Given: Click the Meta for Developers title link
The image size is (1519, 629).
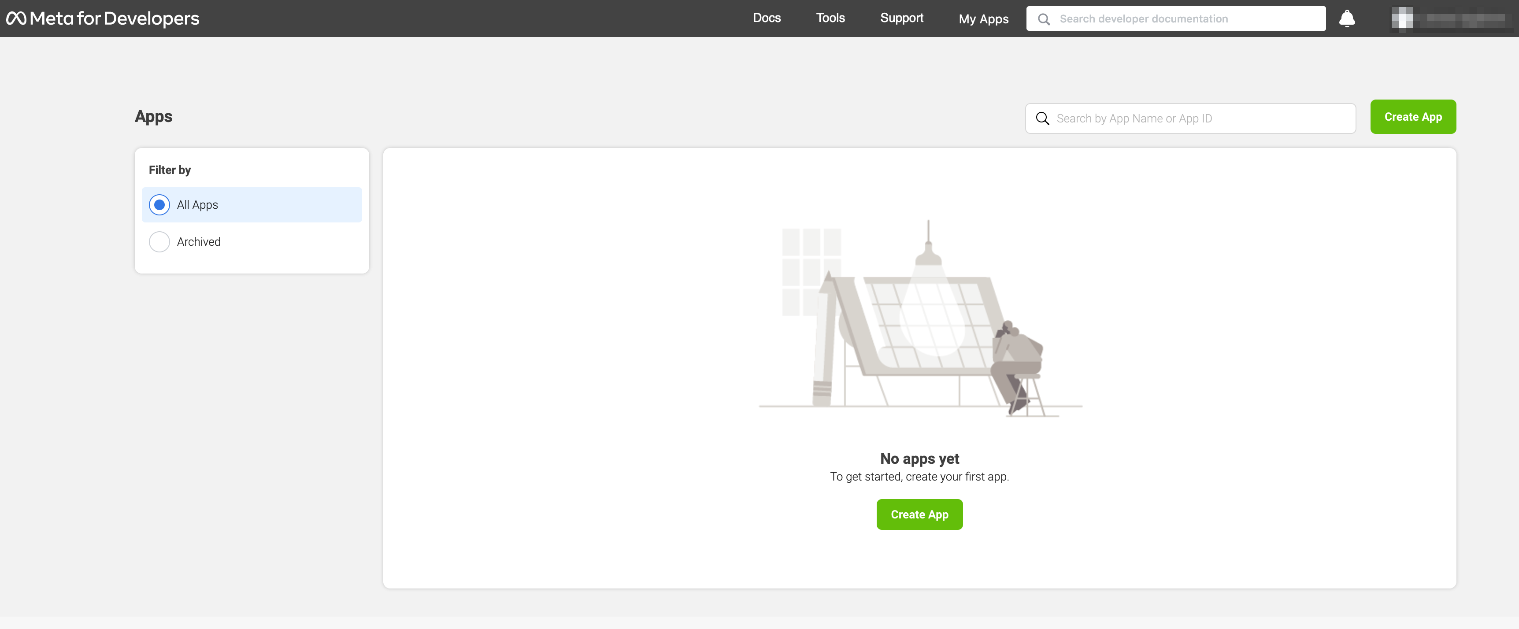Looking at the screenshot, I should coord(115,18).
